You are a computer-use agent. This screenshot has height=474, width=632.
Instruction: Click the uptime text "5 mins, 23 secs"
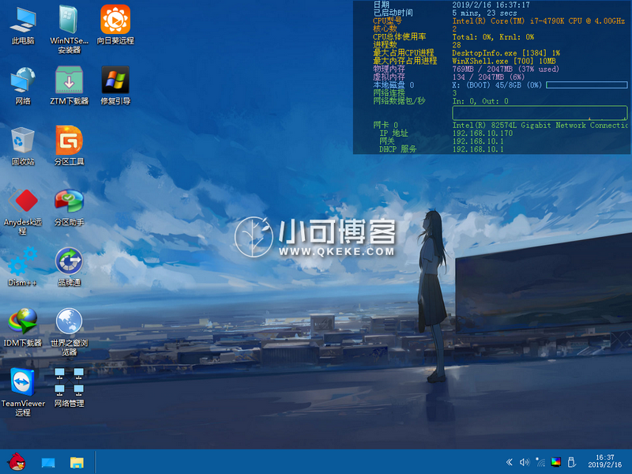[x=484, y=13]
